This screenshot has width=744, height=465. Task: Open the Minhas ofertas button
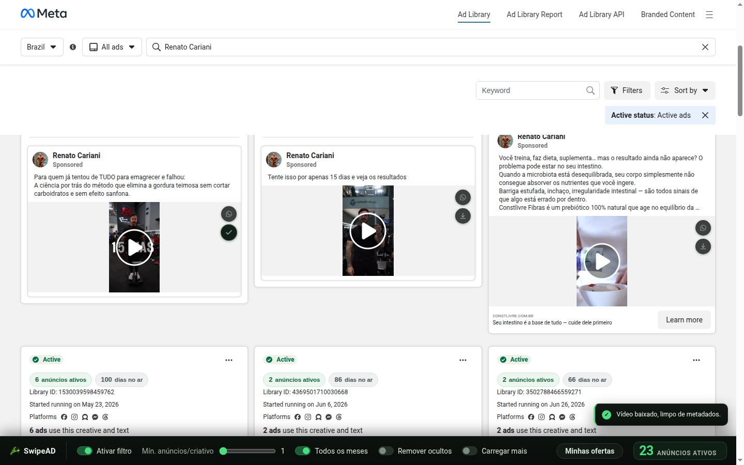point(590,451)
